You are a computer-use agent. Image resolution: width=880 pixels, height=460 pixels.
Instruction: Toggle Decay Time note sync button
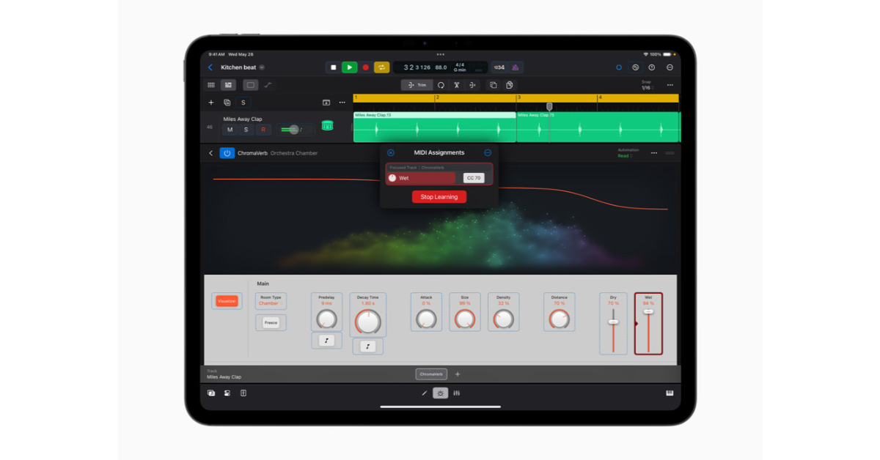tap(368, 346)
